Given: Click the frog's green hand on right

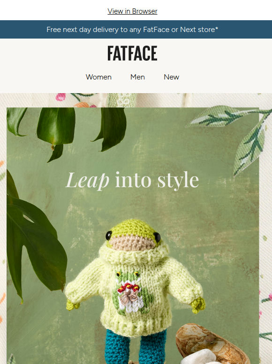Looking at the screenshot, I should point(198,305).
